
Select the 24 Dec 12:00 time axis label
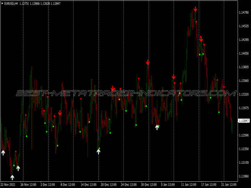(x=129, y=185)
